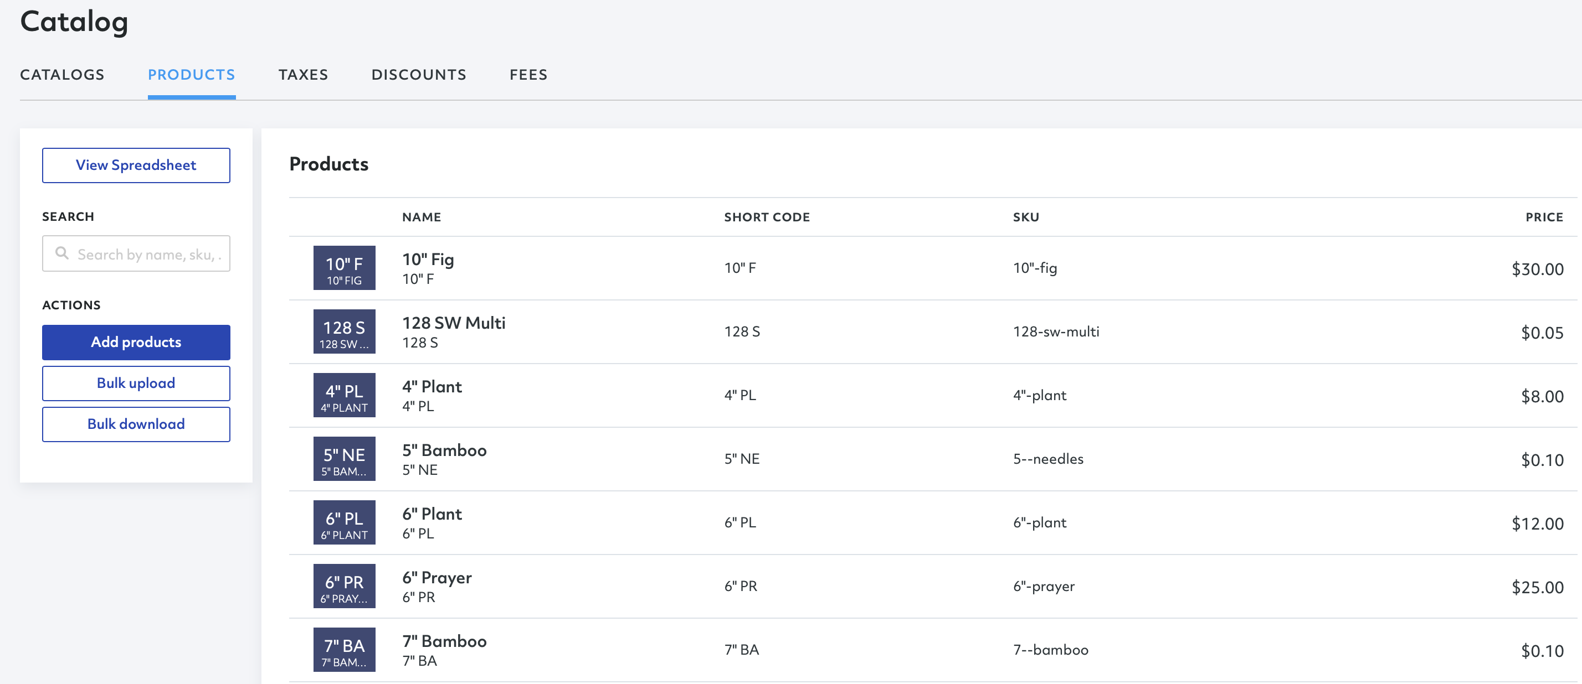Image resolution: width=1582 pixels, height=684 pixels.
Task: Click short code 7" BA in its column
Action: click(741, 650)
